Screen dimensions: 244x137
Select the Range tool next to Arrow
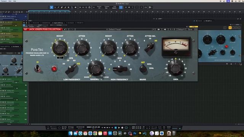tap(55, 7)
